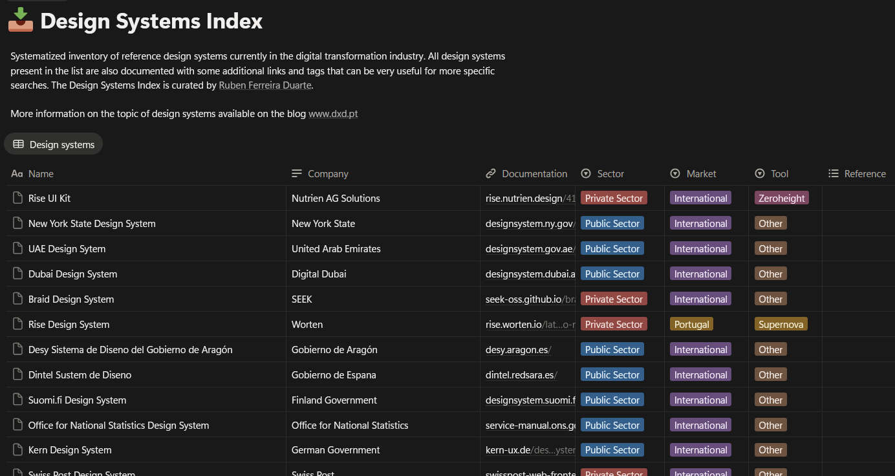
Task: Click the Digital Dubai company cell
Action: pyautogui.click(x=383, y=274)
